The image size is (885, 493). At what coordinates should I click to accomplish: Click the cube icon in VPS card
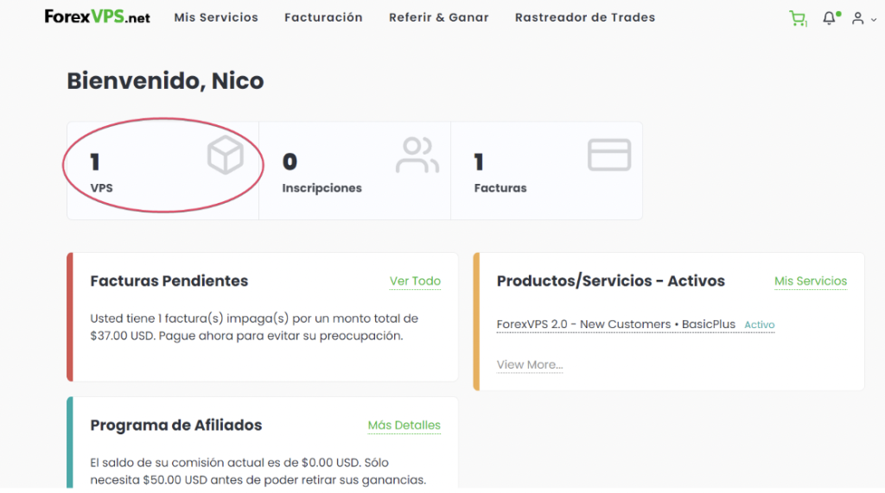225,156
